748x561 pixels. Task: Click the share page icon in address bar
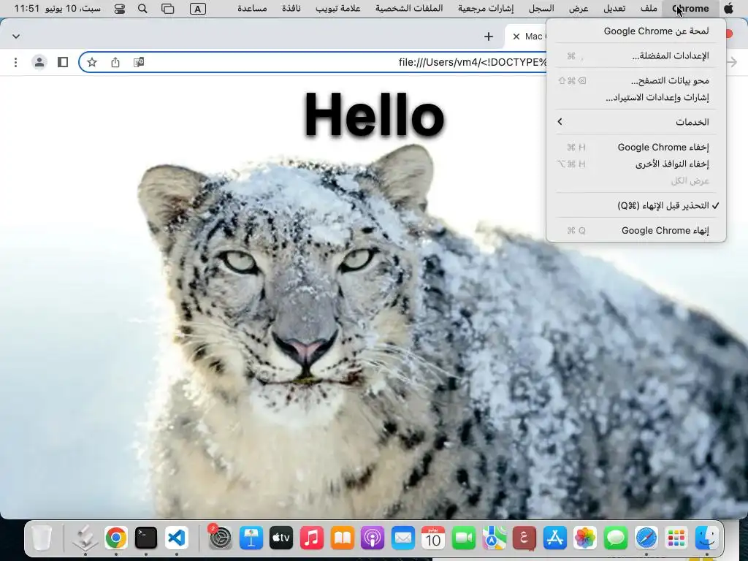pyautogui.click(x=115, y=62)
